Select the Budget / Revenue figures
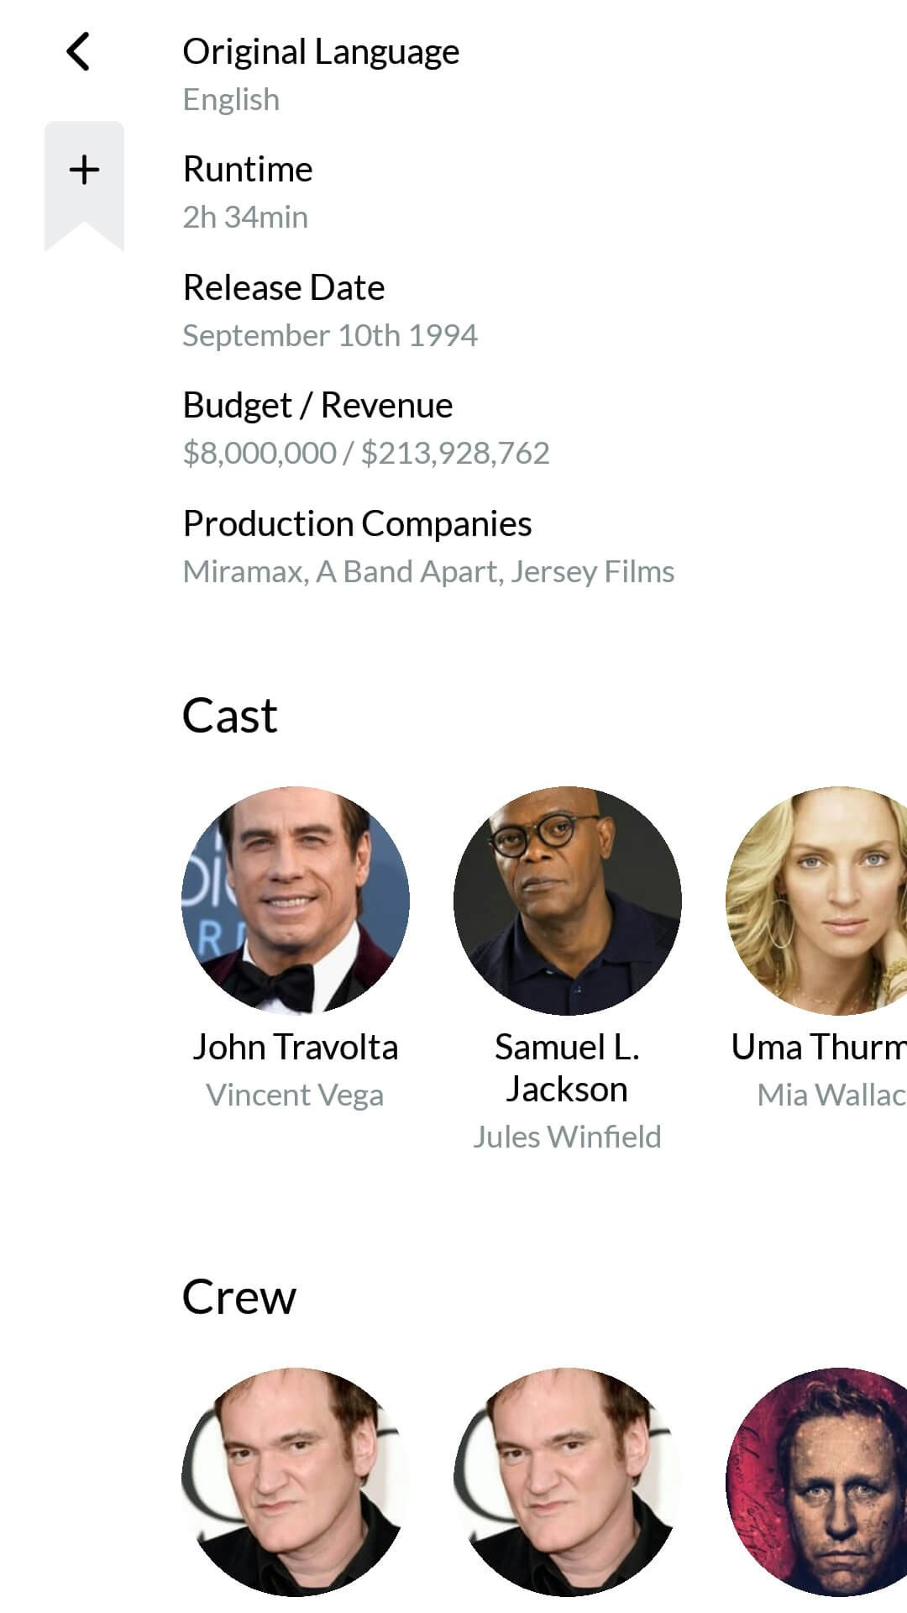This screenshot has height=1613, width=907. pyautogui.click(x=366, y=453)
